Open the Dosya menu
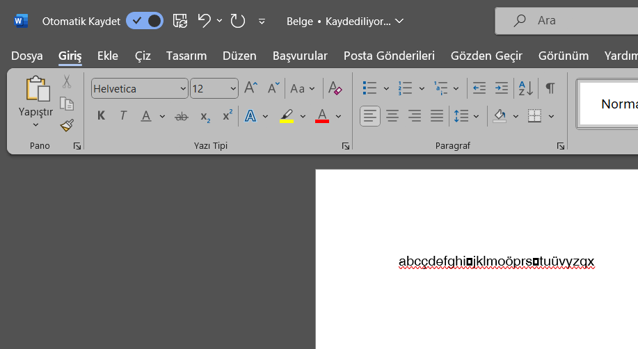Screen dimensions: 638x349 [27, 56]
